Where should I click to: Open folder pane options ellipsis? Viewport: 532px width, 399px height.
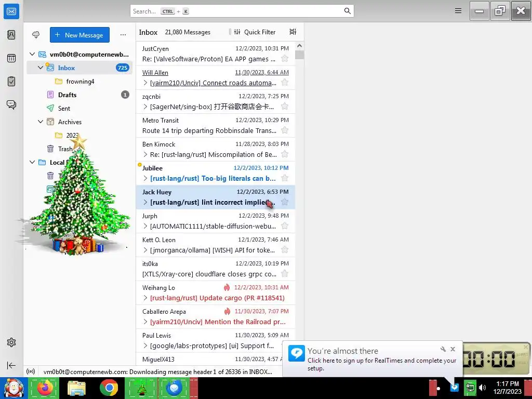(x=123, y=35)
